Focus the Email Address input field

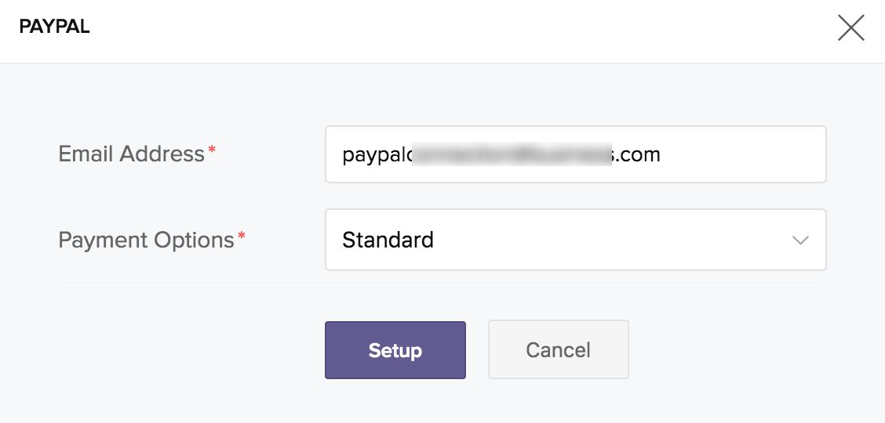[x=576, y=154]
